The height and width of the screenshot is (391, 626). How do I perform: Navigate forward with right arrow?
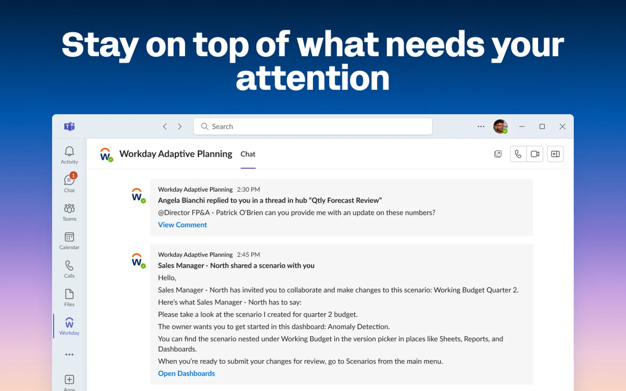[180, 126]
